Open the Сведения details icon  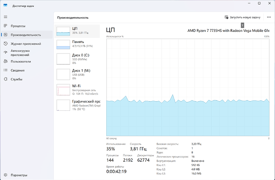click(6, 70)
